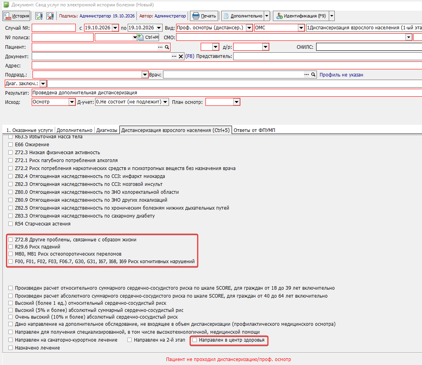Image resolution: width=422 pixels, height=365 pixels.
Task: Open the Вид dropdown Проф. осмотры
Action: point(249,28)
